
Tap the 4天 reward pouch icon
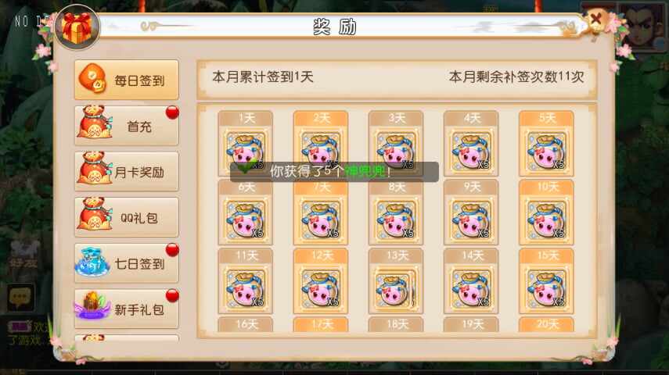coord(471,151)
